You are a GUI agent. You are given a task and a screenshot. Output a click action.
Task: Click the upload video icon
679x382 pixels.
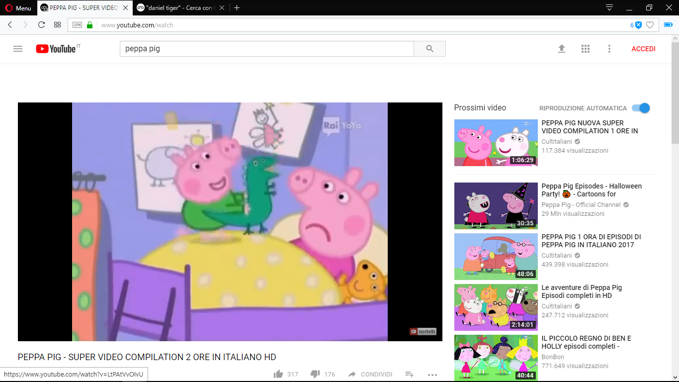click(562, 49)
